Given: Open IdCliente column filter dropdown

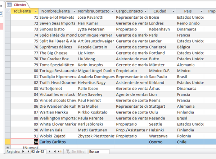Looking at the screenshot, I should tap(36, 11).
